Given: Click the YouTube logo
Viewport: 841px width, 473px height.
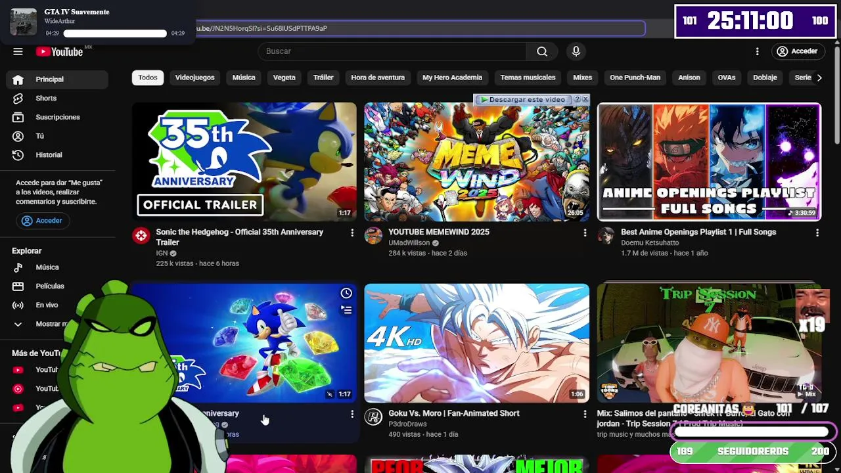Looking at the screenshot, I should tap(59, 52).
